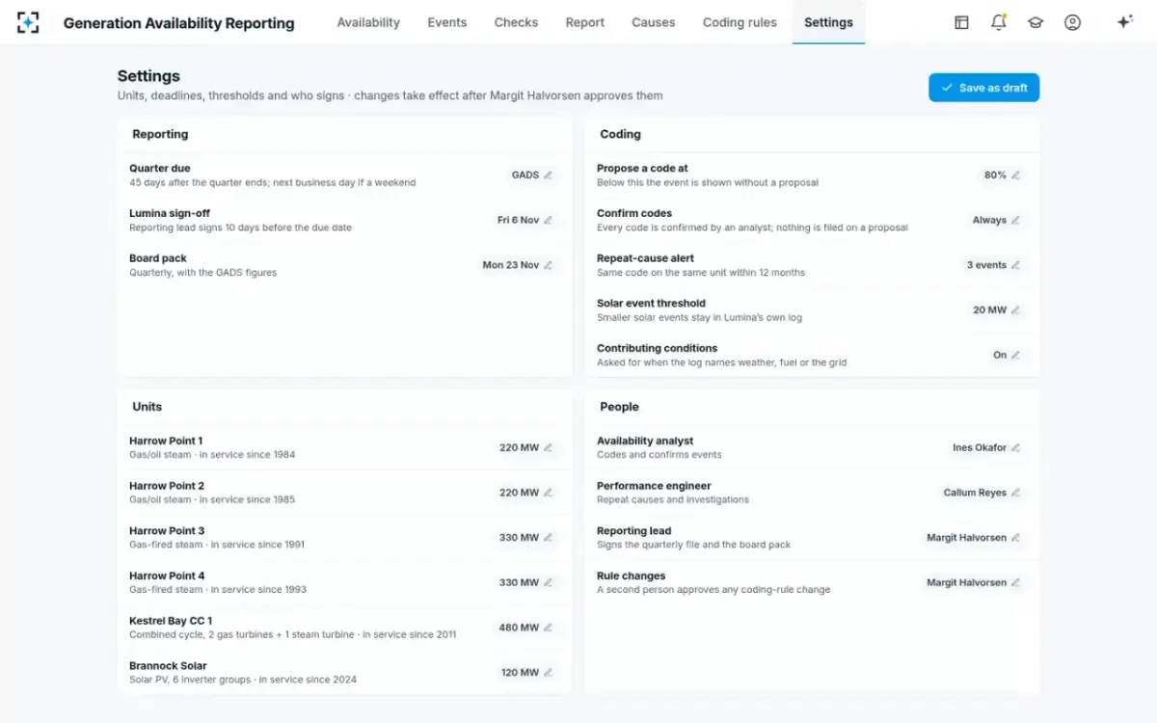This screenshot has width=1157, height=723.
Task: Edit Harrow Point 3 capacity pencil
Action: point(548,538)
